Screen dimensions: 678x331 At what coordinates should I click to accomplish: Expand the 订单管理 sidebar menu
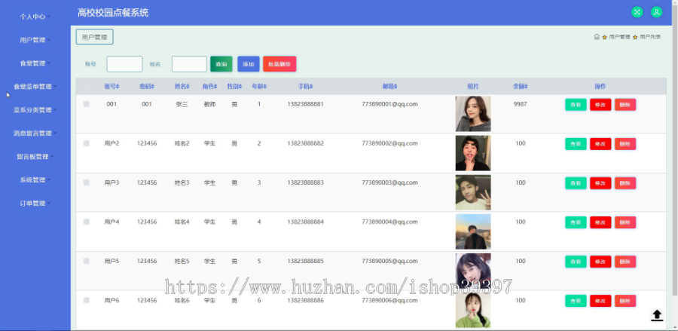[x=35, y=204]
